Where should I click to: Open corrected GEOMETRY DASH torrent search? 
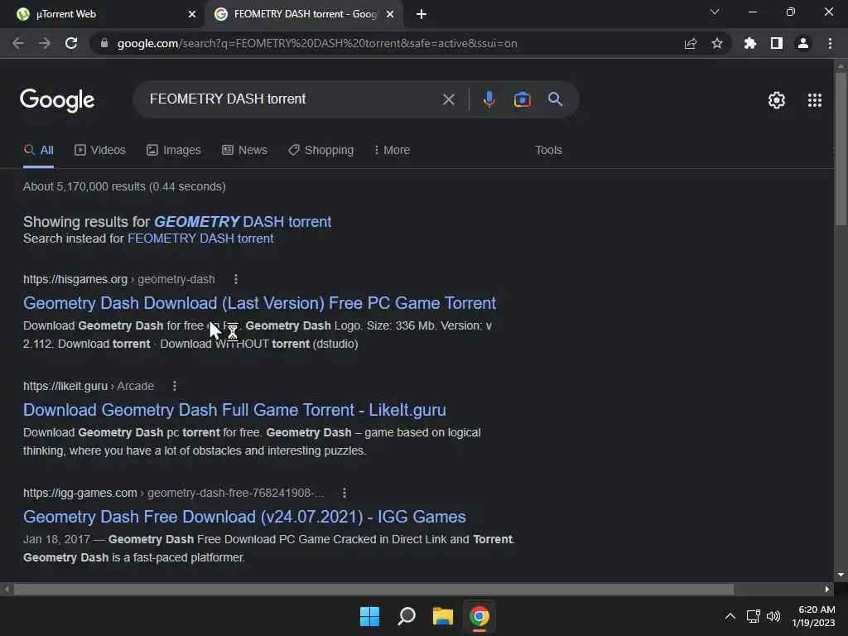click(243, 222)
